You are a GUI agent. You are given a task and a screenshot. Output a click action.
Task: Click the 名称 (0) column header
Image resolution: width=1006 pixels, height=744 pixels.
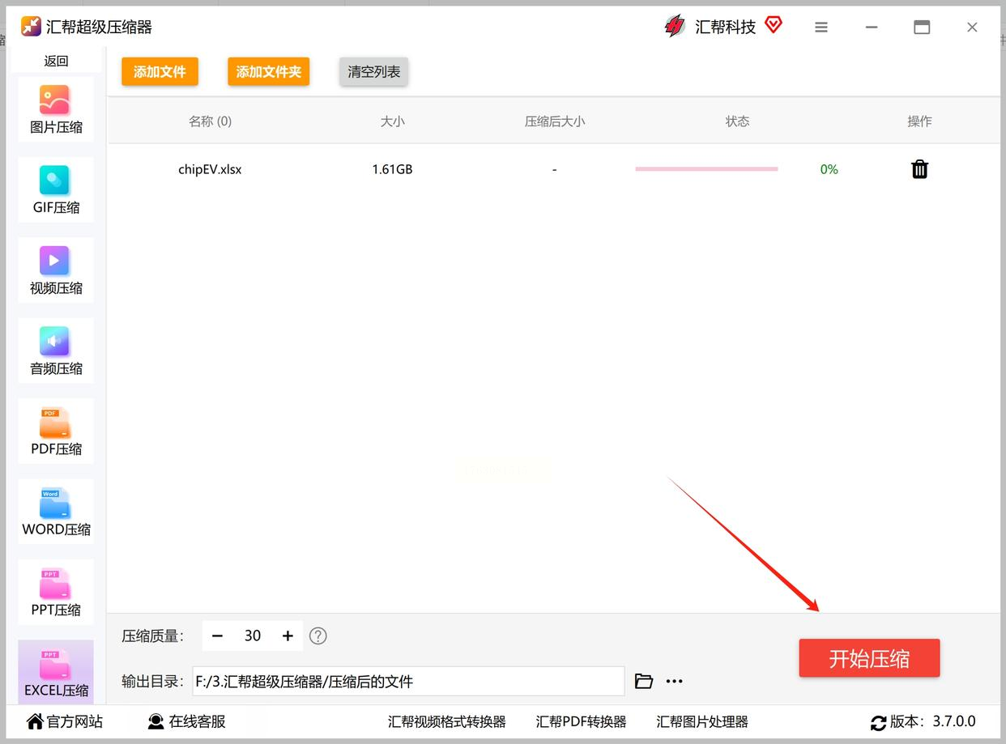coord(210,121)
